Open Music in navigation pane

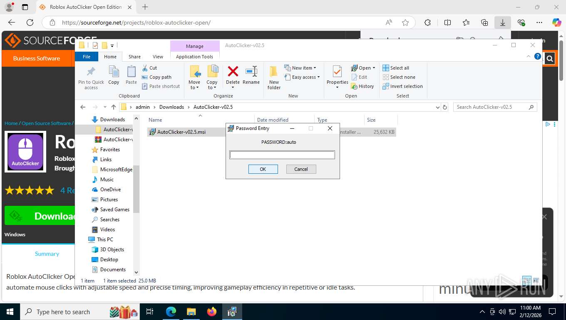[107, 180]
